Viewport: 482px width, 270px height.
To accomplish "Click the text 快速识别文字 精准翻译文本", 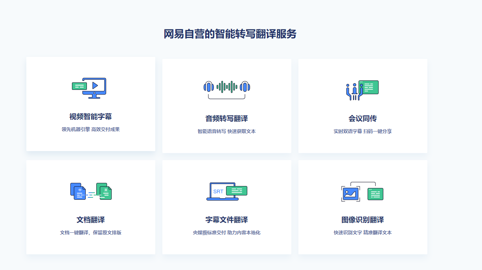I will (362, 233).
